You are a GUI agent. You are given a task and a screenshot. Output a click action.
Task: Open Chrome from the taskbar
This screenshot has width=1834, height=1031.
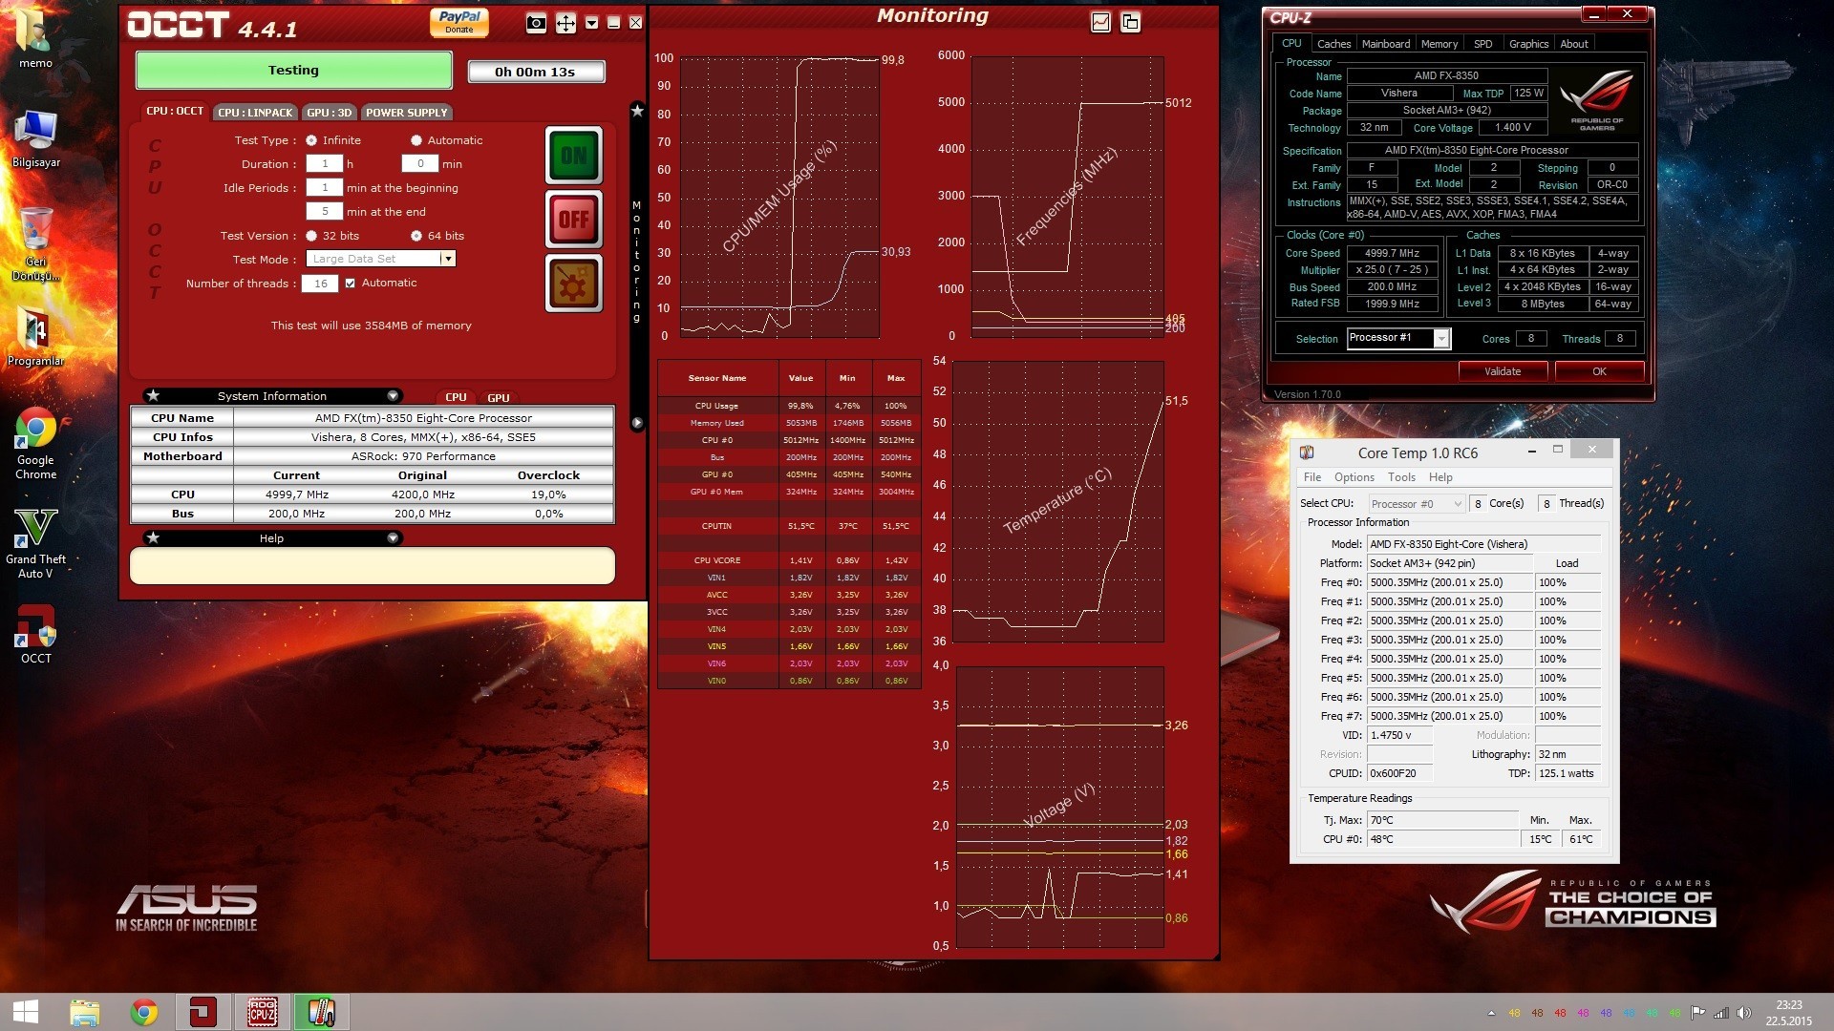144,1012
